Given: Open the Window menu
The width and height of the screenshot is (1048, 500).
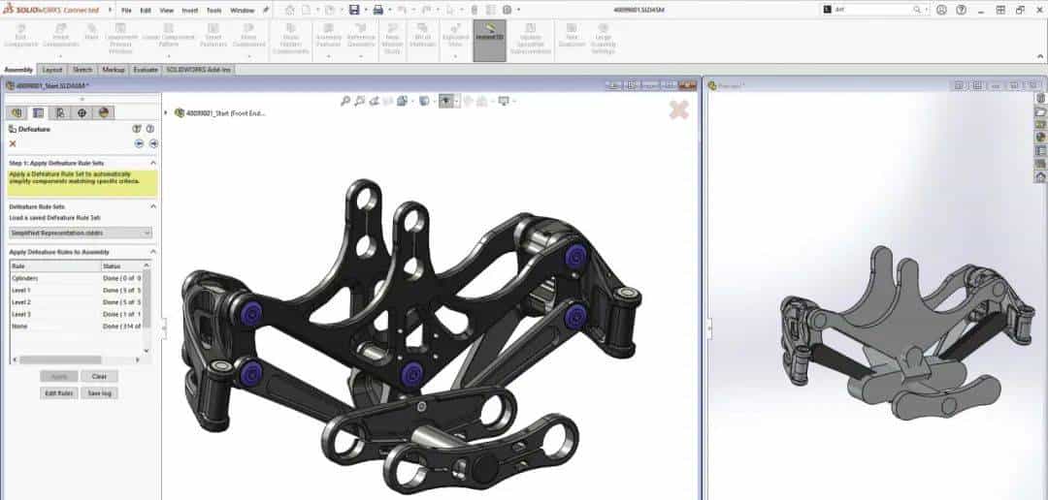Looking at the screenshot, I should tap(242, 10).
